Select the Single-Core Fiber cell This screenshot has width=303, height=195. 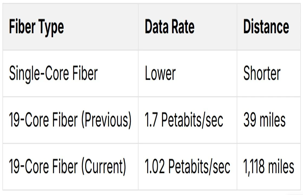(71, 73)
